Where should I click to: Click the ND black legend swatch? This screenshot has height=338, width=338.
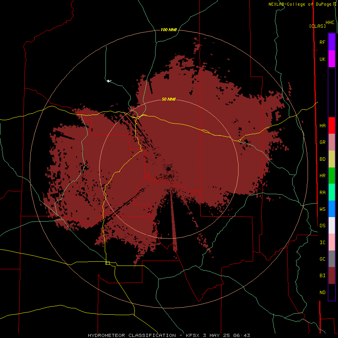pos(332,292)
